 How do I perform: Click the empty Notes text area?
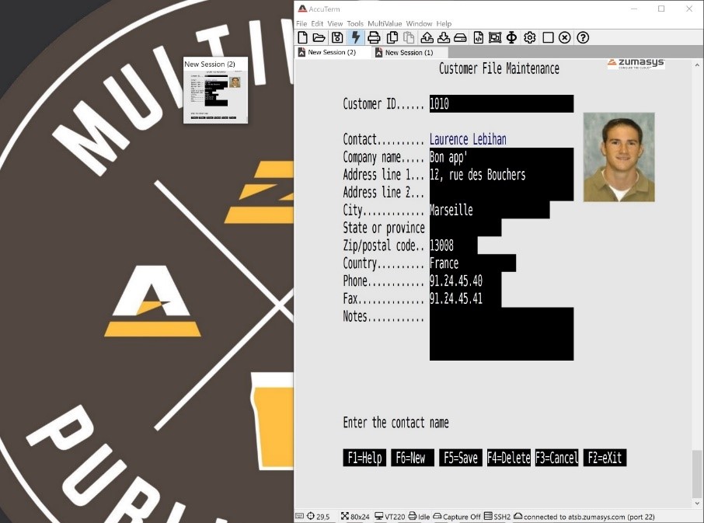[501, 334]
